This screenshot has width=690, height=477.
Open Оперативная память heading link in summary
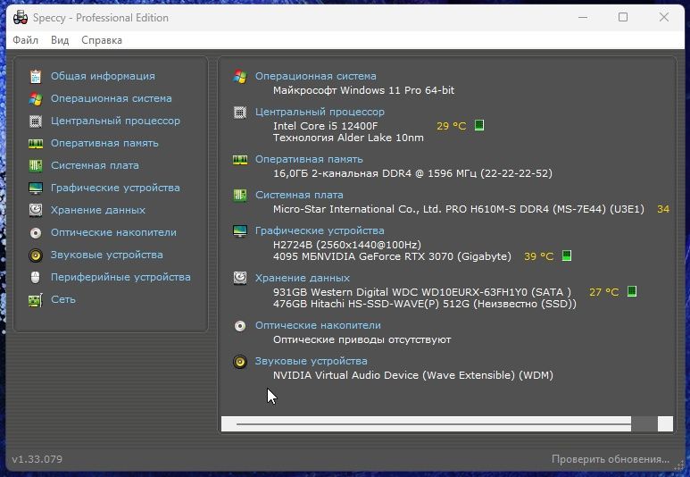310,159
